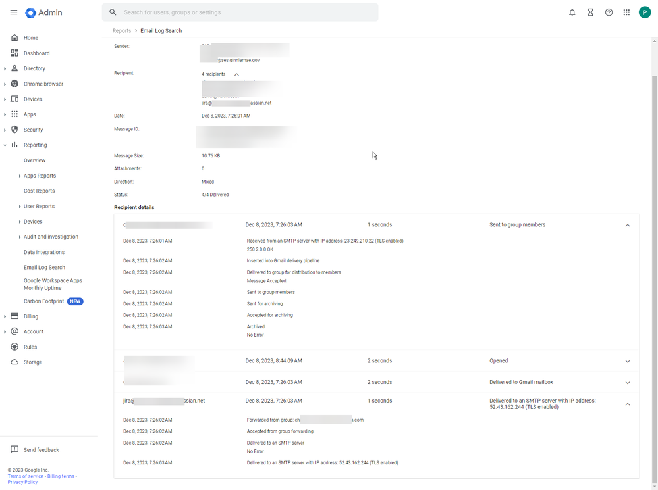This screenshot has height=490, width=658.
Task: Click the Apps grid icon in sidebar
Action: 14,114
